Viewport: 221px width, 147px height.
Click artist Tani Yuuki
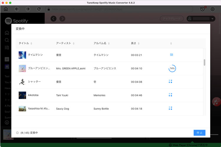(x=62, y=95)
